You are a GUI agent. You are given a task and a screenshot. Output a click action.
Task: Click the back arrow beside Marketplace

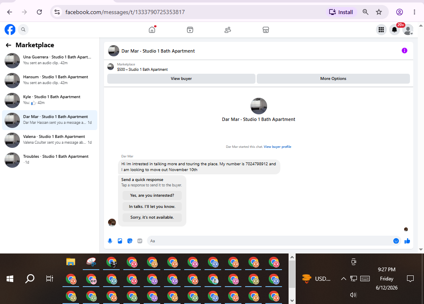9,45
